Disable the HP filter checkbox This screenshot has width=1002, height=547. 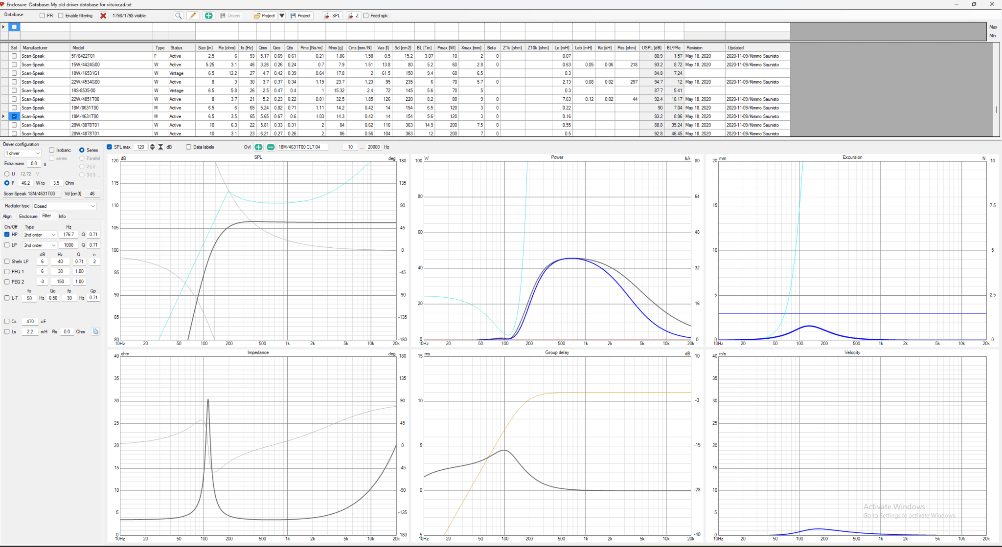[x=7, y=235]
